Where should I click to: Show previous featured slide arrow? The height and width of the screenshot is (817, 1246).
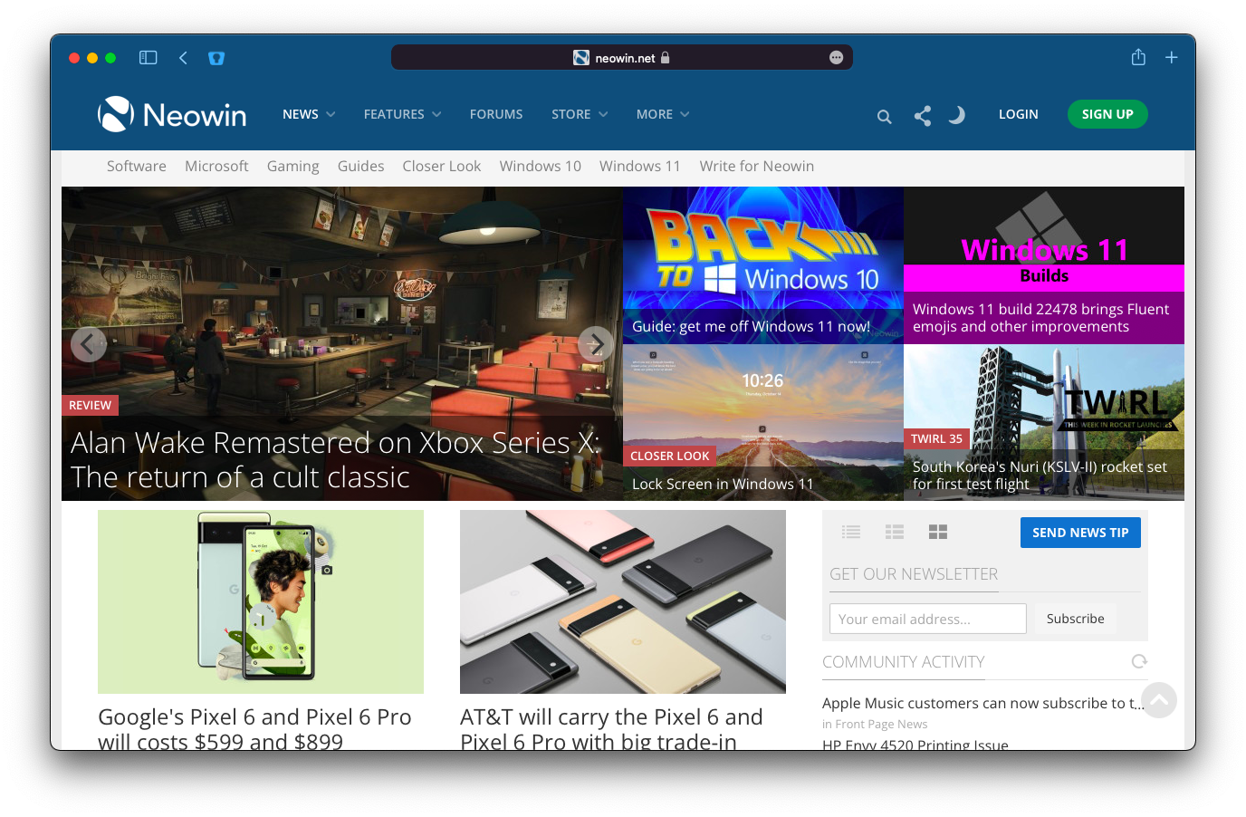coord(89,344)
